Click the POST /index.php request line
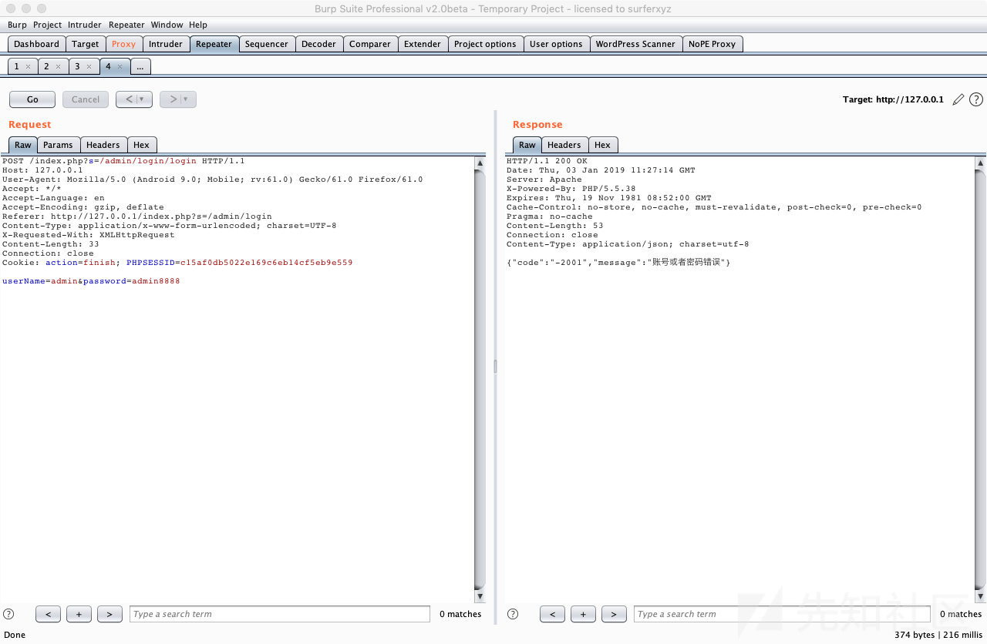The width and height of the screenshot is (987, 644). click(123, 161)
